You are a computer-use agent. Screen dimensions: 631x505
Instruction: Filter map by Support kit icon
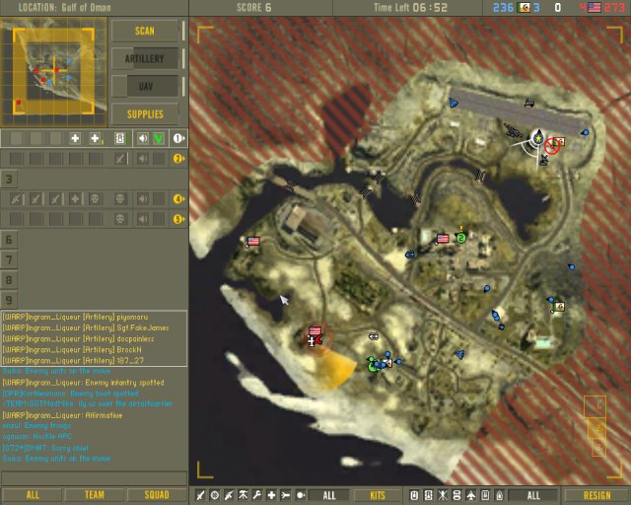tap(244, 495)
